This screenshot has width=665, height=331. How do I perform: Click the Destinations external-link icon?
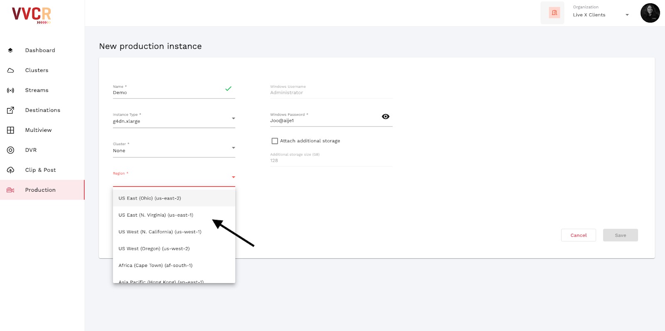click(10, 110)
